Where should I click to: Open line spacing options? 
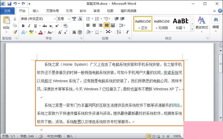[x=122, y=25]
